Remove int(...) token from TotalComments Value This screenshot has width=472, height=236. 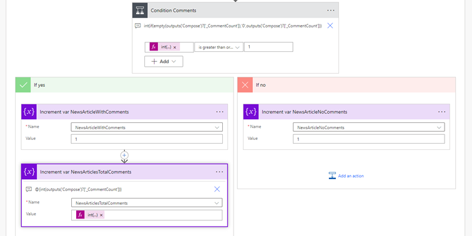(x=101, y=215)
